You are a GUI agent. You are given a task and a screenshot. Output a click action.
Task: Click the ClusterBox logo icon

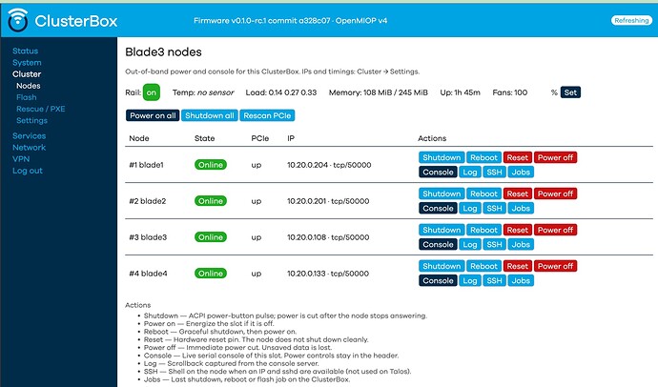(x=18, y=20)
